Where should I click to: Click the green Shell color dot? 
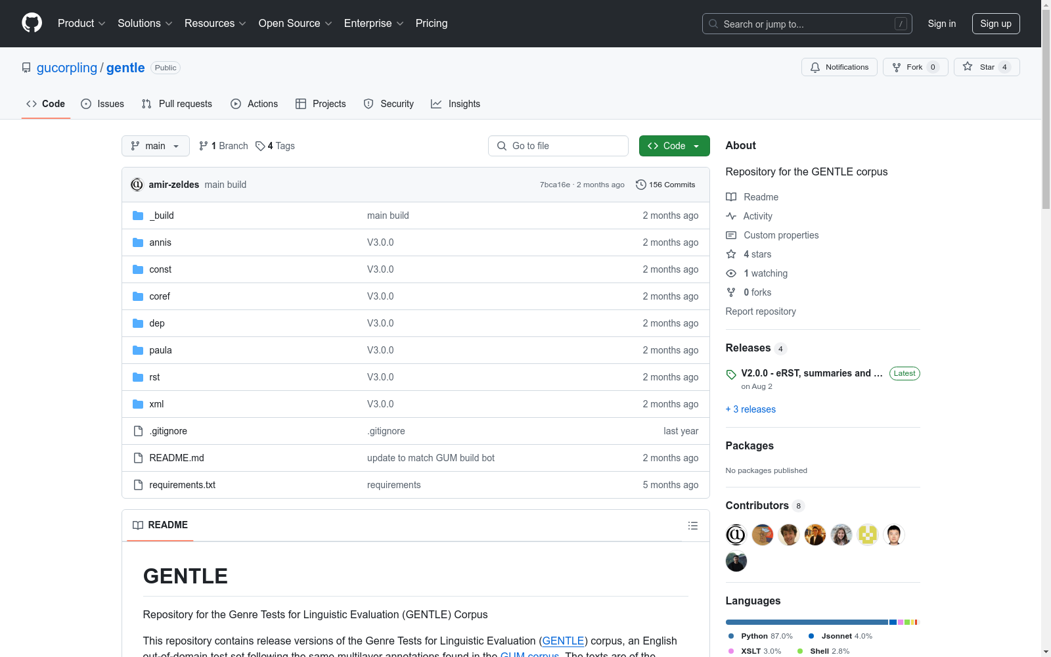point(800,651)
